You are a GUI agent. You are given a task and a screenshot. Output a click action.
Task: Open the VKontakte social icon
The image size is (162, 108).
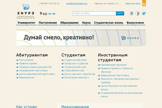pos(132,13)
